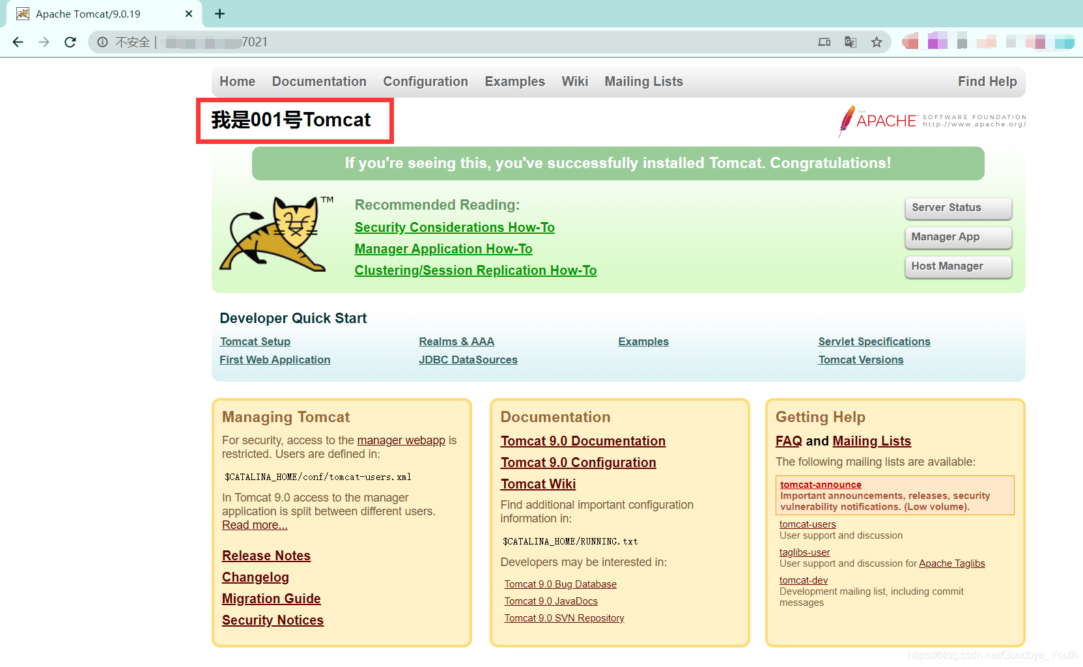Click the successfully installed Tomcat congratulations banner
Viewport: 1083px width, 667px height.
point(618,163)
